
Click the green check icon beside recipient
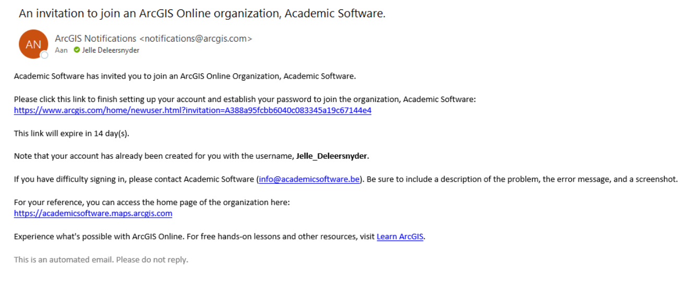77,51
